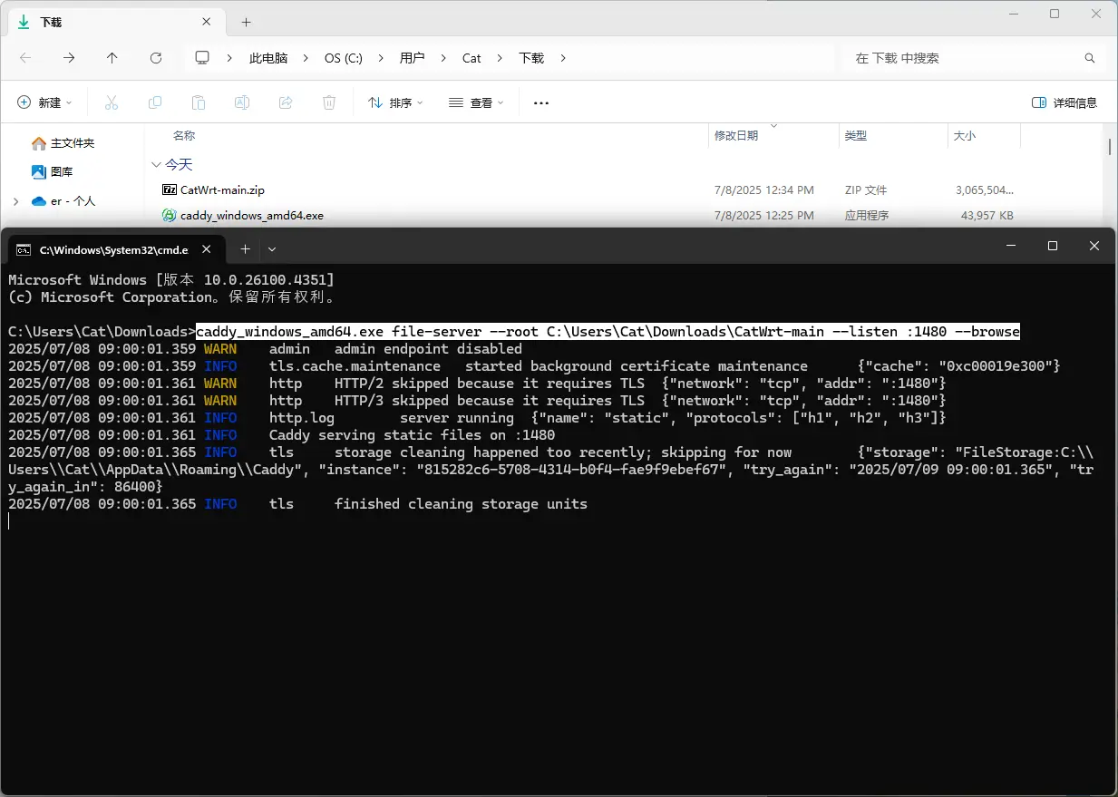This screenshot has width=1118, height=797.
Task: Click the Share icon in Explorer toolbar
Action: click(286, 102)
